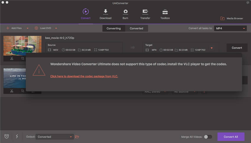Click the Add Files button
Screen dimensions: 251x143
(x=14, y=28)
